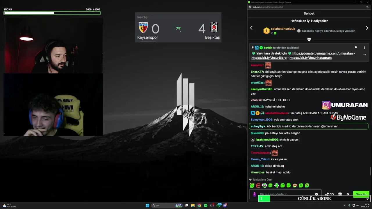Click the KICKS goal progress bar
The image size is (372, 209).
click(x=52, y=13)
